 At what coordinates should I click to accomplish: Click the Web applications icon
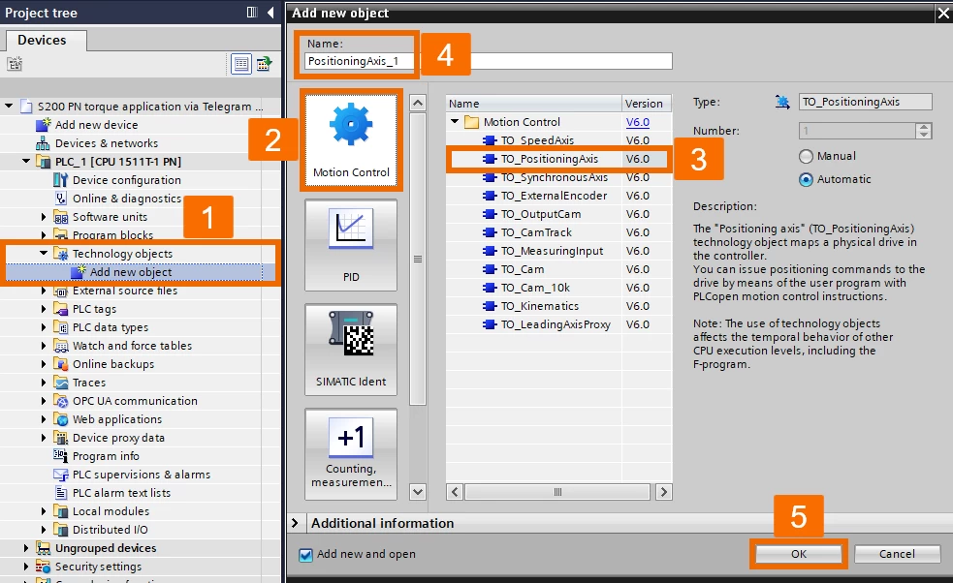click(x=60, y=419)
